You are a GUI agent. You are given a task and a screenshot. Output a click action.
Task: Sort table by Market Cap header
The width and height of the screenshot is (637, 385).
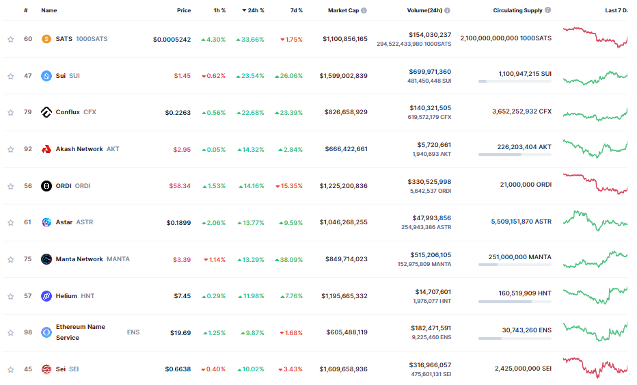(x=343, y=10)
